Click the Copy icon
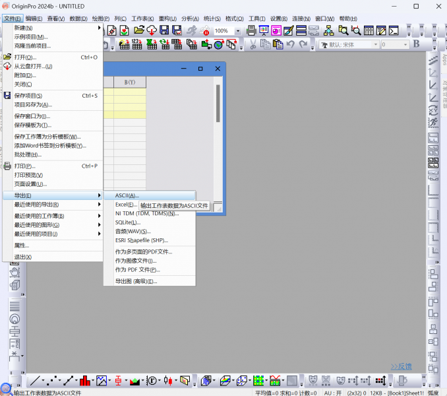The height and width of the screenshot is (396, 447). tap(266, 44)
